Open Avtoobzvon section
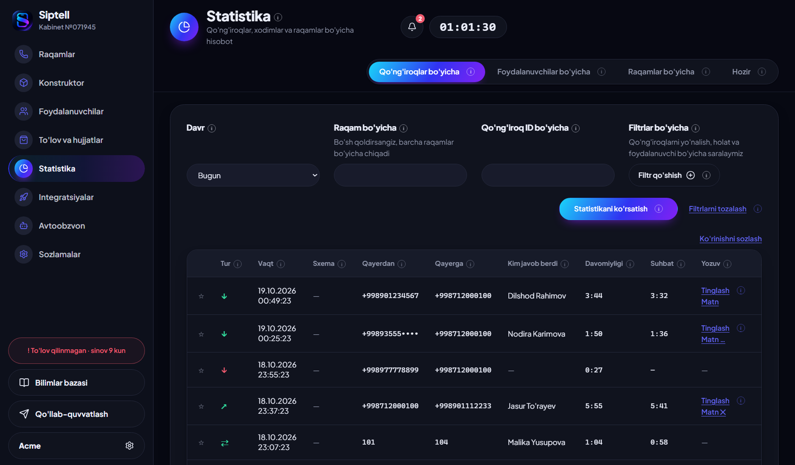Screen dimensions: 795x465 tap(76, 226)
